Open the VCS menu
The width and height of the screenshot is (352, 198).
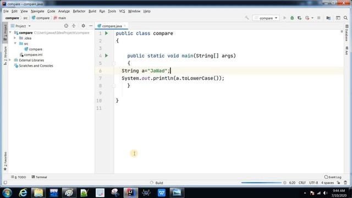point(122,11)
